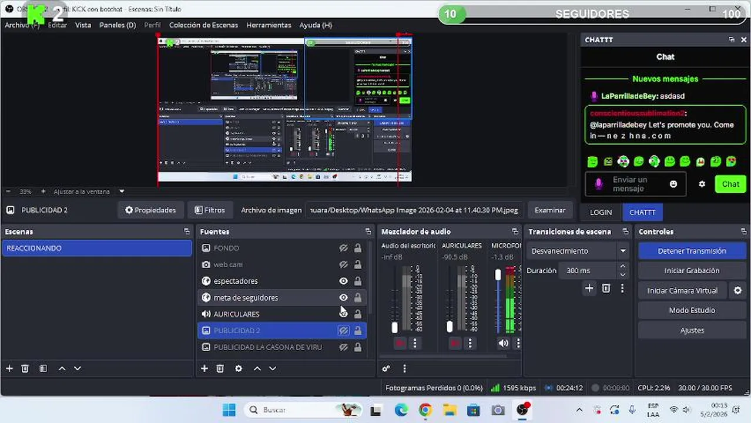
Task: Open Google Chrome from taskbar
Action: coord(425,410)
